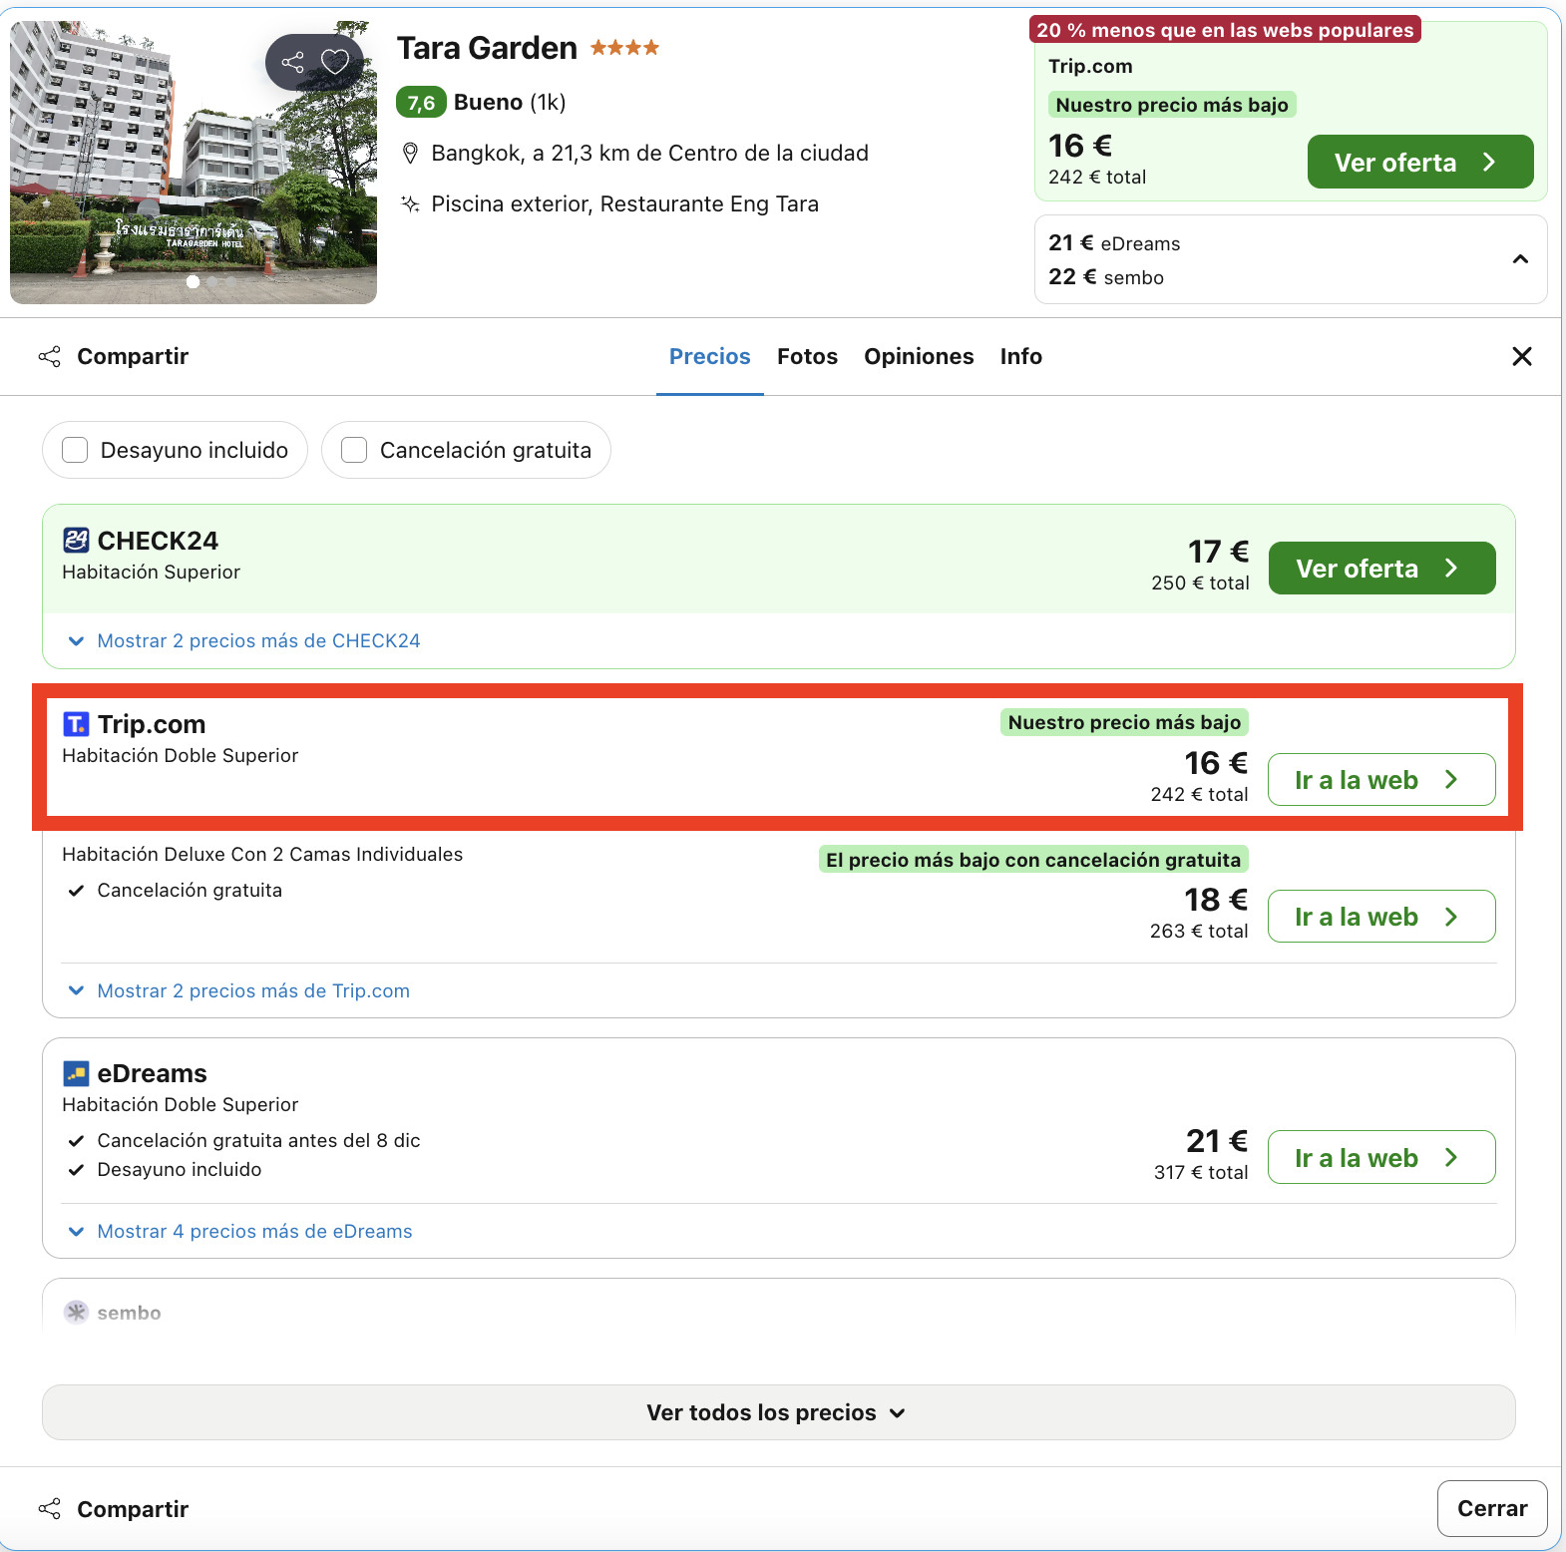
Task: Click the share icon on hotel photo
Action: 292,62
